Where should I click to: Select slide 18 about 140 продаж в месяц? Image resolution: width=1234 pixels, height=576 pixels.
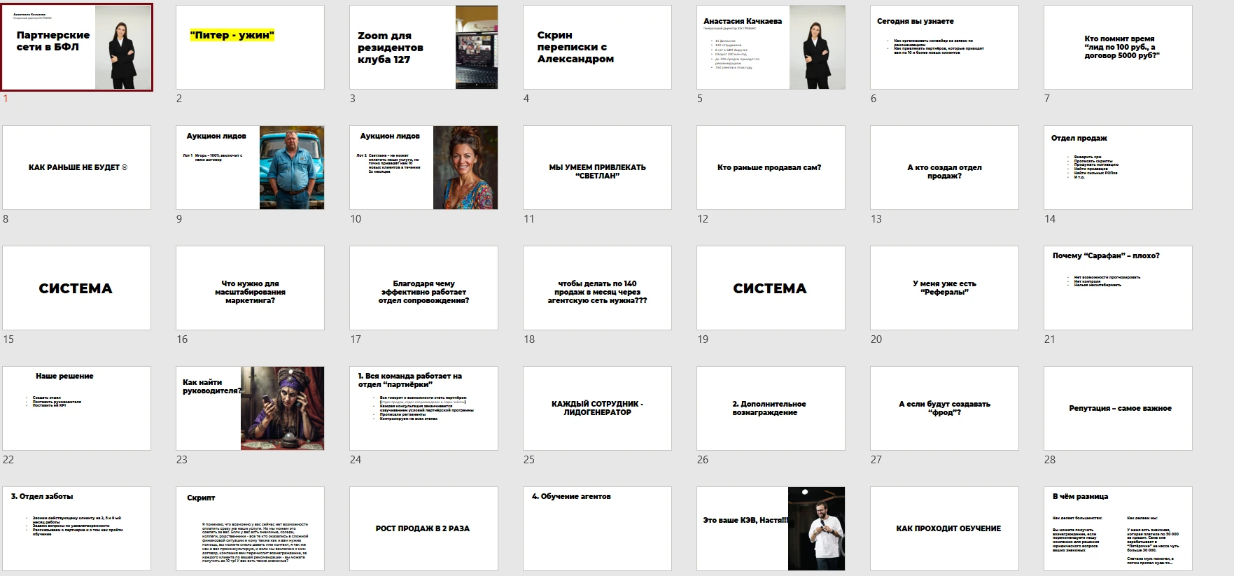[x=597, y=288]
